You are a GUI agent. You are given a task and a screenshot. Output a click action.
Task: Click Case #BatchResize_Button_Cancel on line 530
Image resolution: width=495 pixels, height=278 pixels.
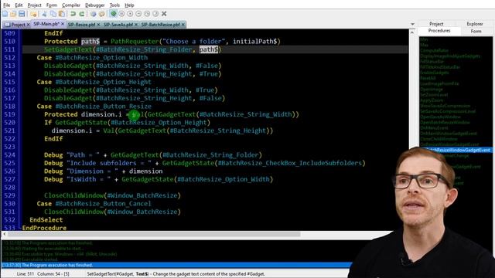pos(94,204)
